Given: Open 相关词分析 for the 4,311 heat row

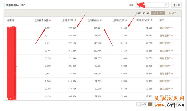Looking at the screenshot, I should (166, 43).
